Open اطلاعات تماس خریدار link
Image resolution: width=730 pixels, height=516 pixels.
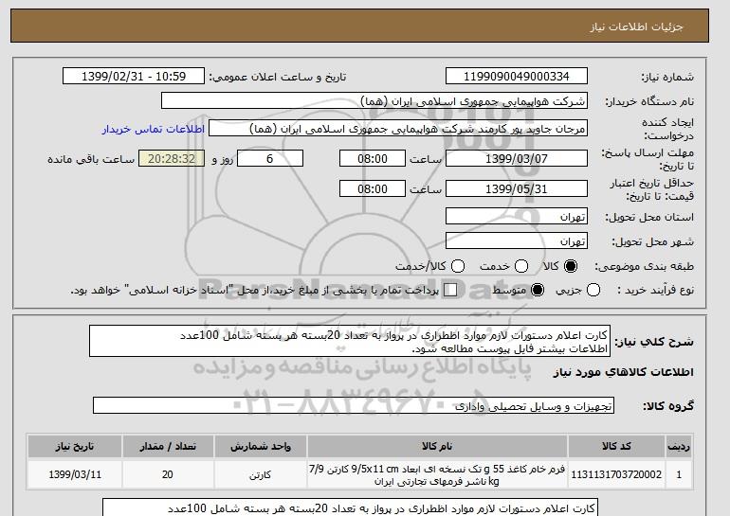(154, 129)
